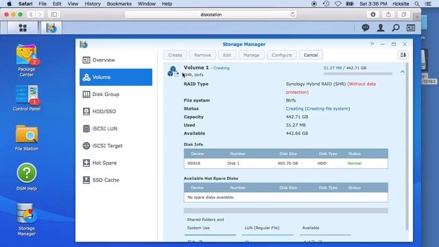439x247 pixels.
Task: Open Time Machine menu bar icon
Action: click(326, 3)
